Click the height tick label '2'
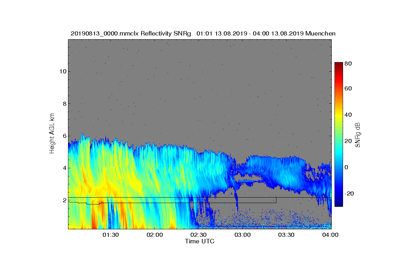Screen dimensions: 410x273 click(64, 200)
